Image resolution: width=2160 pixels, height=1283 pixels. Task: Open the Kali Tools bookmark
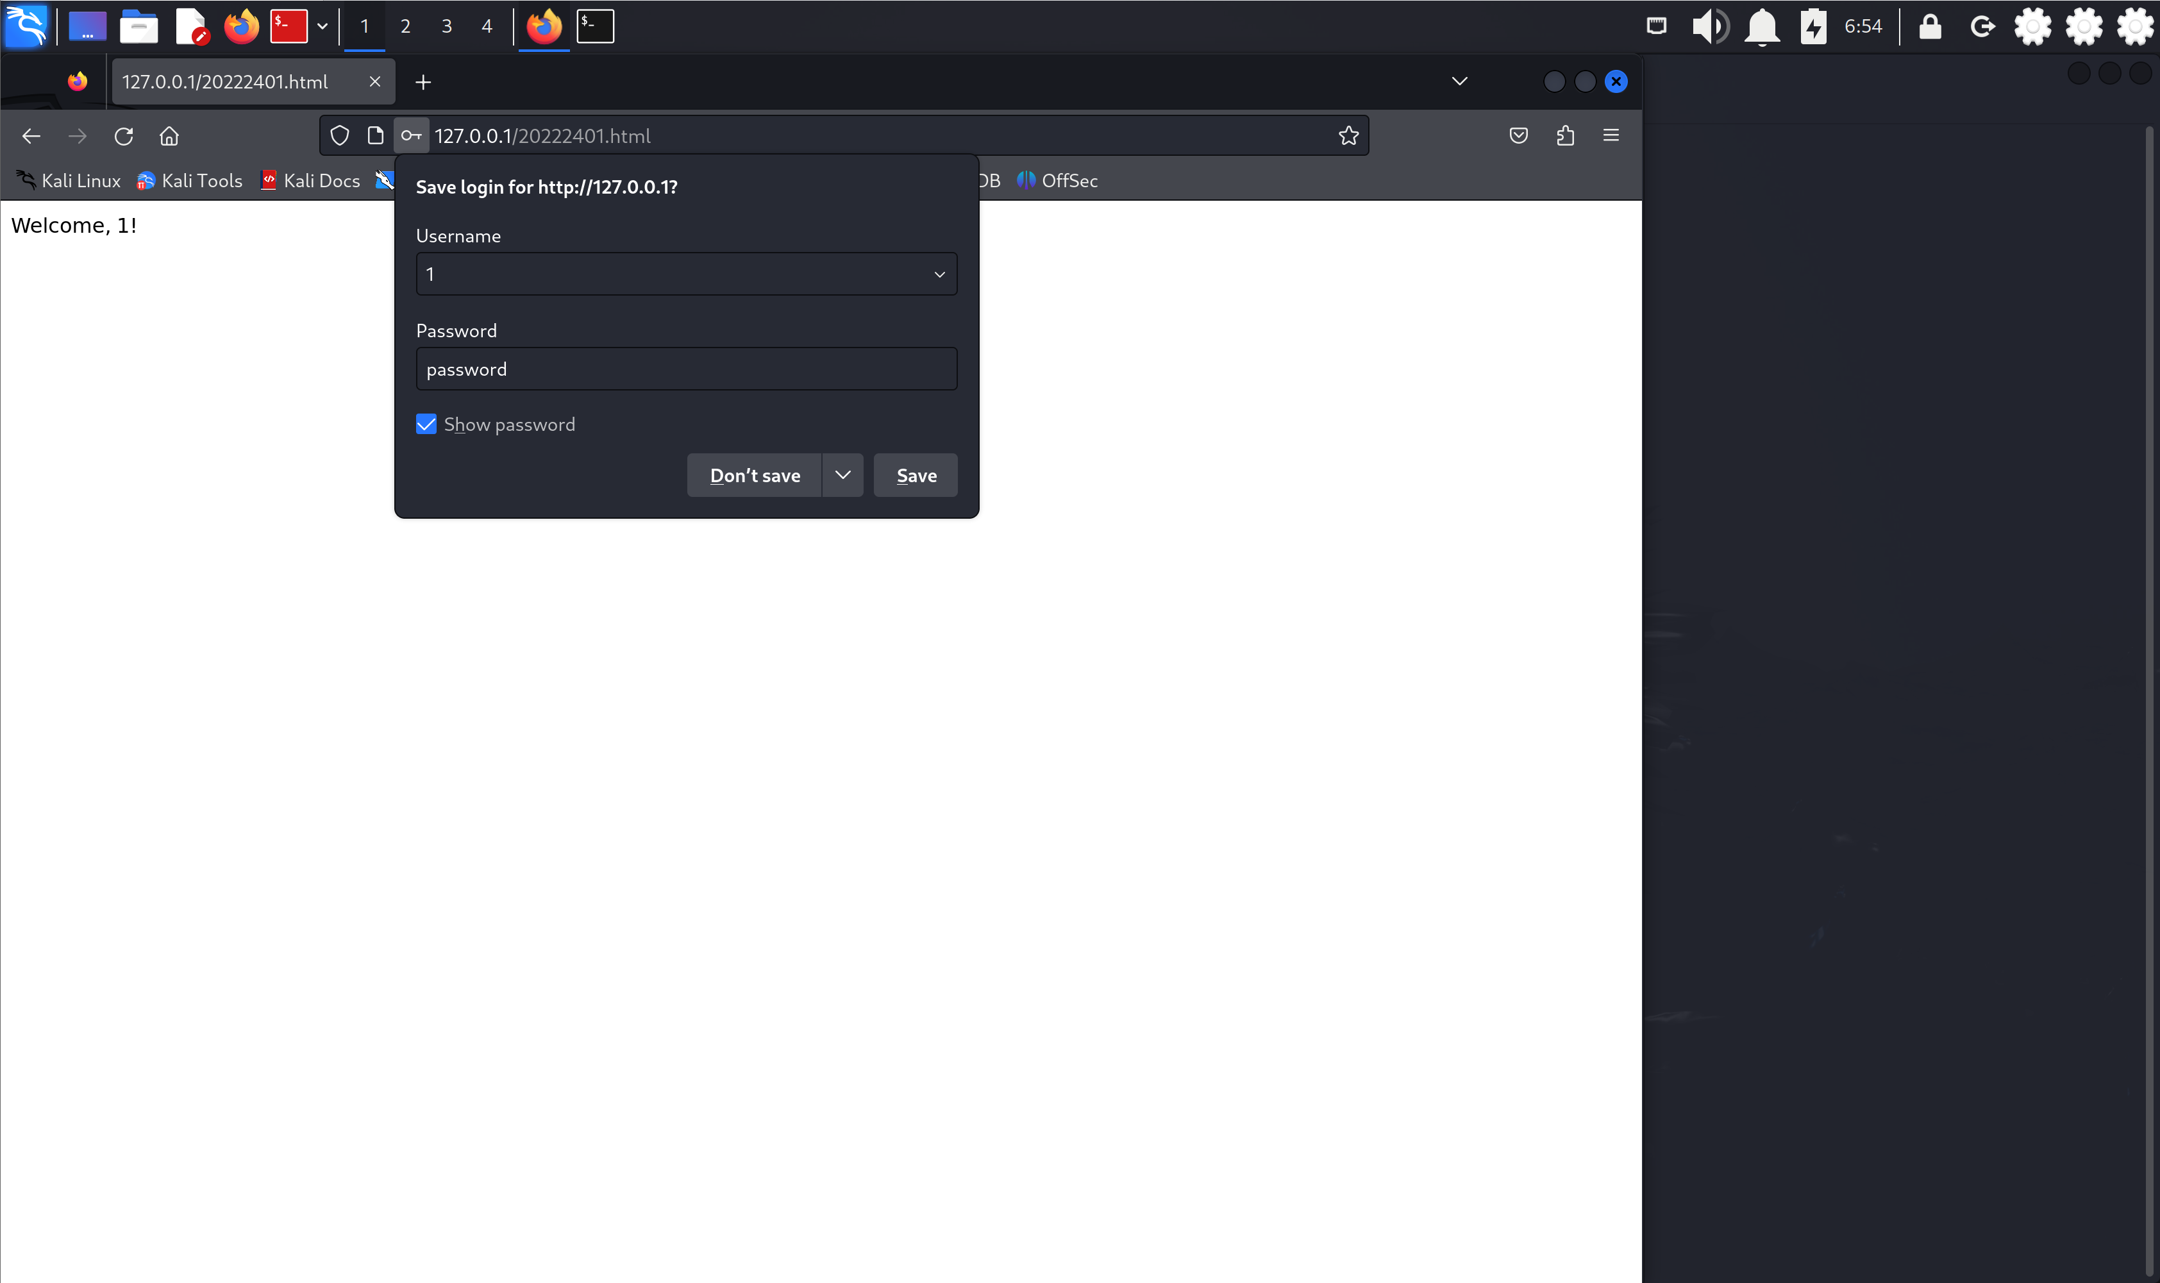pyautogui.click(x=190, y=181)
